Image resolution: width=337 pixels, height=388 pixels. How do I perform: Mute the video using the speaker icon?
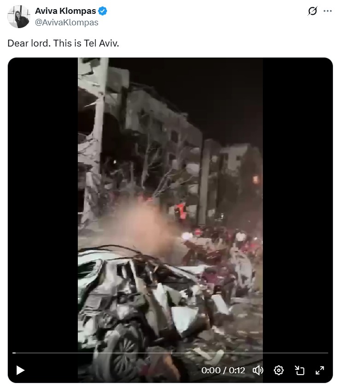click(x=258, y=370)
